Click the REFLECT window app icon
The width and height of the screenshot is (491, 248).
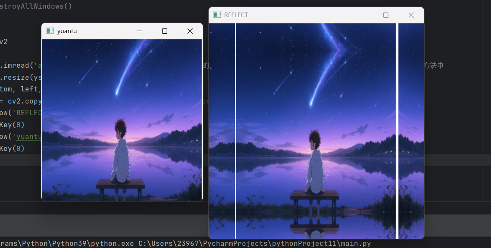217,15
